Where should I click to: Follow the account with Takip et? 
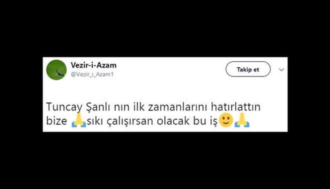click(x=248, y=69)
